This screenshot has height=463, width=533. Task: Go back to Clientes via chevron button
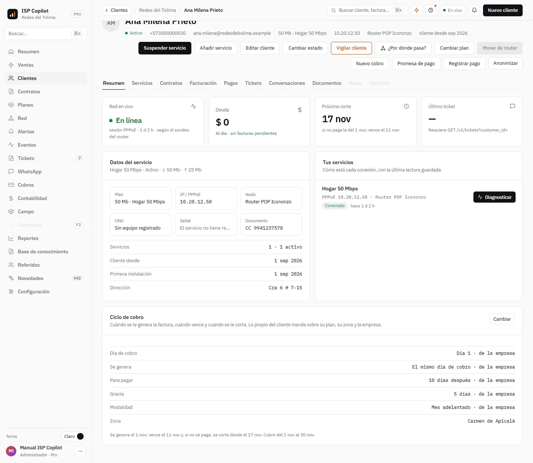116,10
